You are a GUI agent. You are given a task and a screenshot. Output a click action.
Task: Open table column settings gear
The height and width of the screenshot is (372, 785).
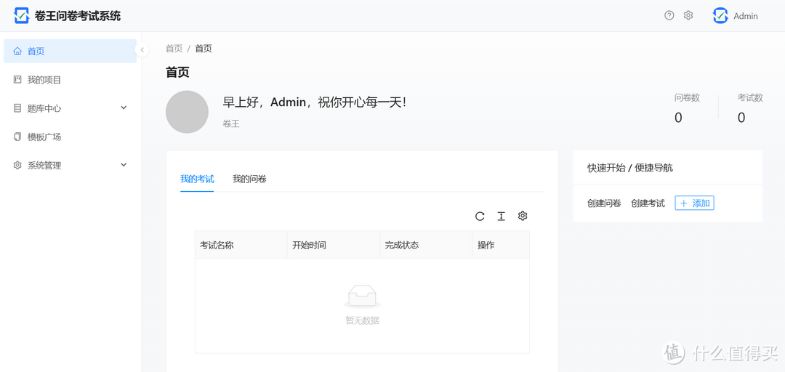(x=523, y=216)
